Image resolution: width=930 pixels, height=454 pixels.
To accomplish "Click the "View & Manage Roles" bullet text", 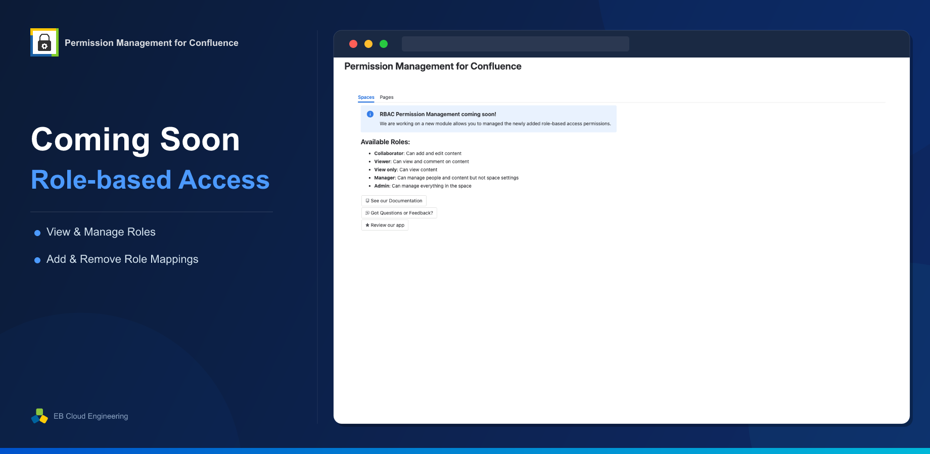I will pos(101,232).
